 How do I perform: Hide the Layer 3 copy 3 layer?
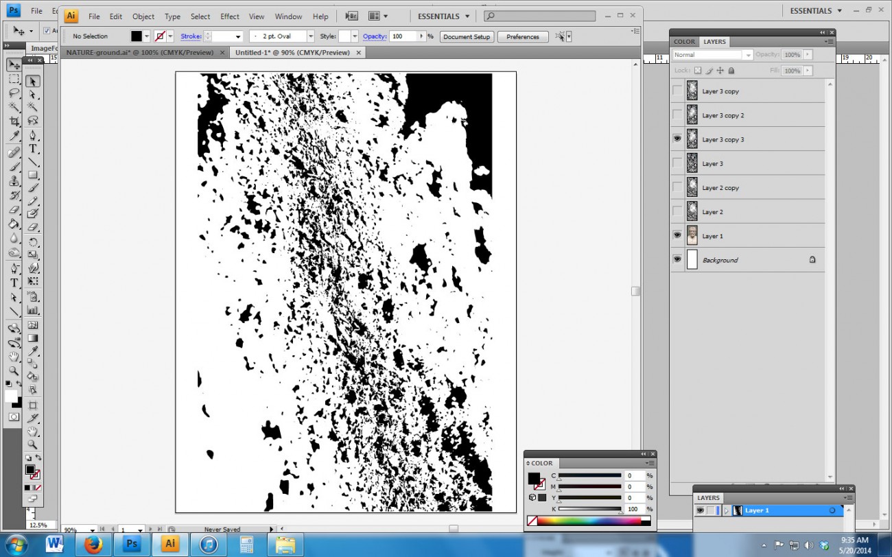[x=677, y=139]
